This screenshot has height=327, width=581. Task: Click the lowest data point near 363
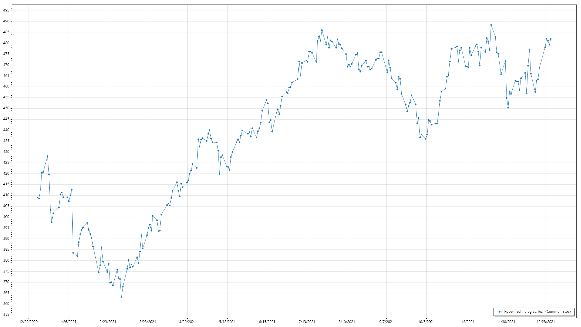(121, 298)
